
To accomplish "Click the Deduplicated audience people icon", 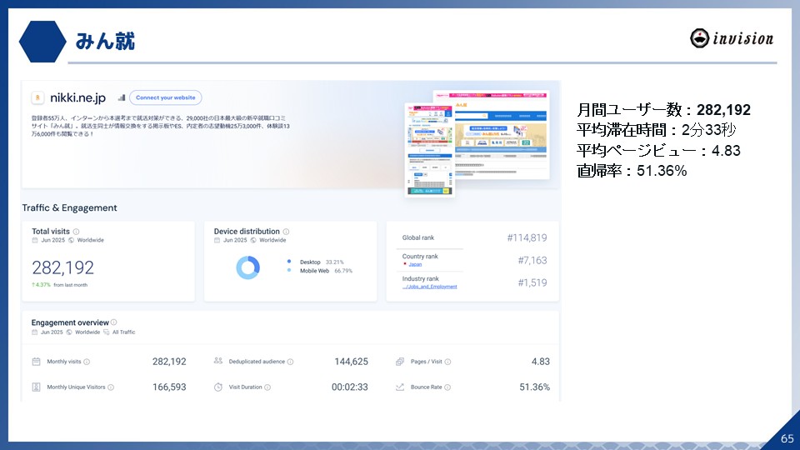I will pyautogui.click(x=217, y=361).
